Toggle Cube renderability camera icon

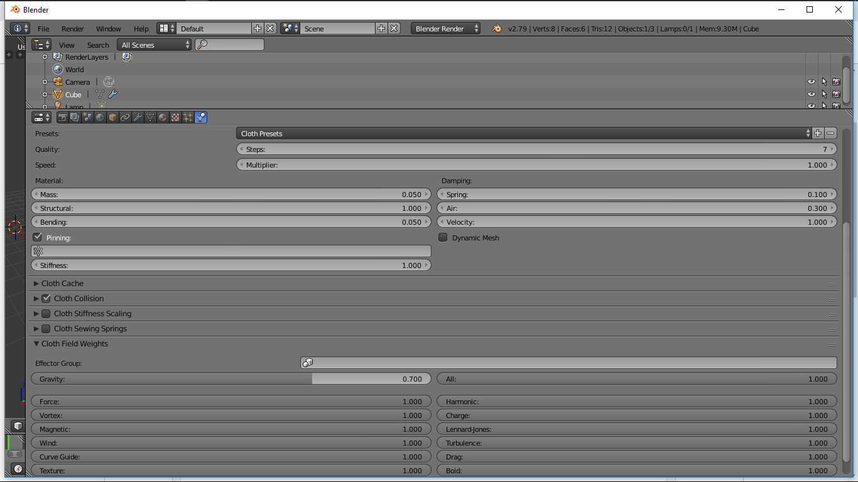(x=836, y=94)
